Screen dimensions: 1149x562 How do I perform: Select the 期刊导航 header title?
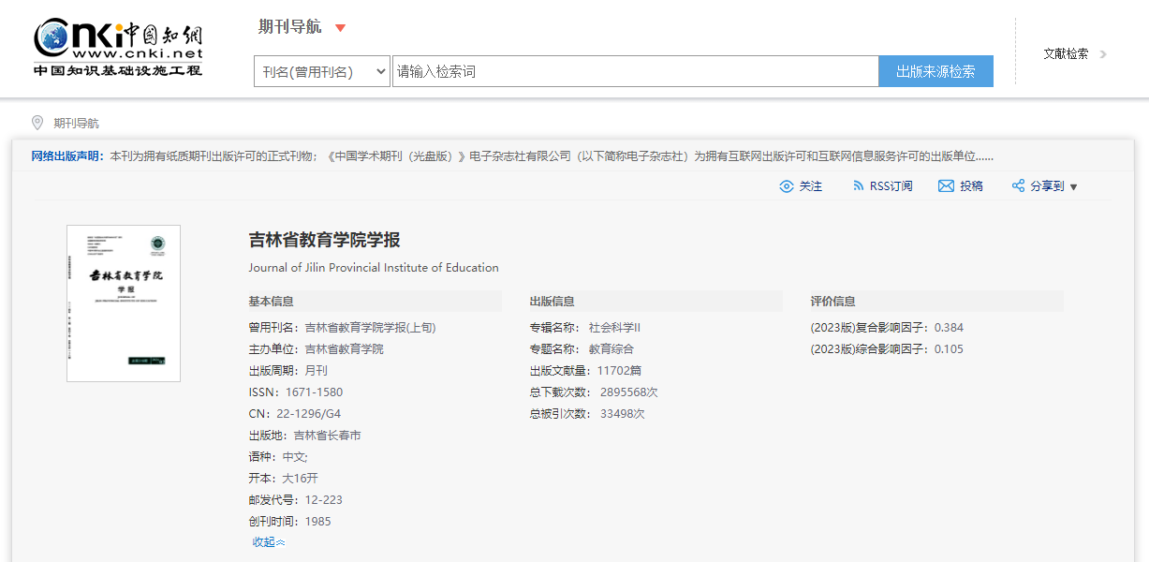point(289,27)
